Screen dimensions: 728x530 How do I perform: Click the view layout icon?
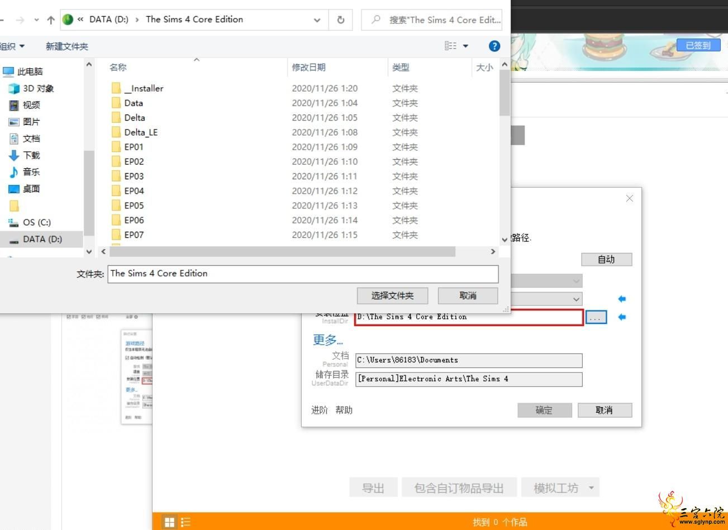pyautogui.click(x=450, y=46)
